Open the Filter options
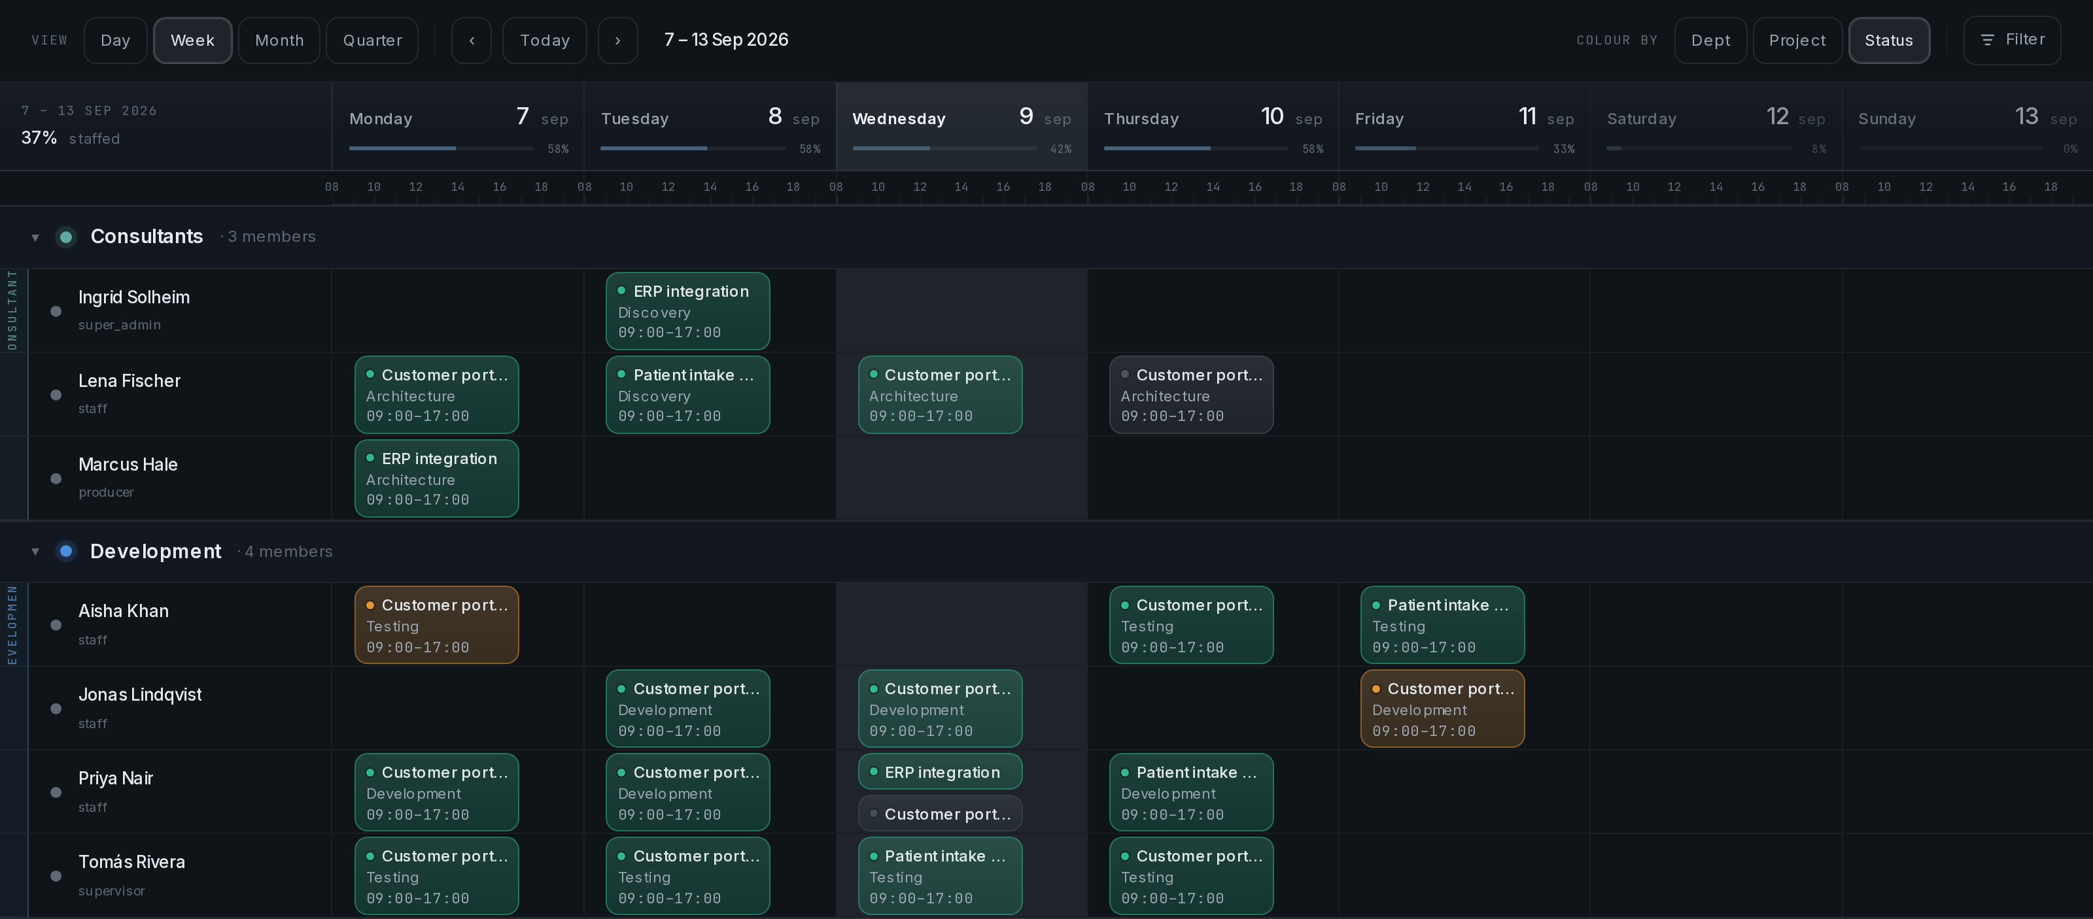This screenshot has height=919, width=2093. (2012, 40)
